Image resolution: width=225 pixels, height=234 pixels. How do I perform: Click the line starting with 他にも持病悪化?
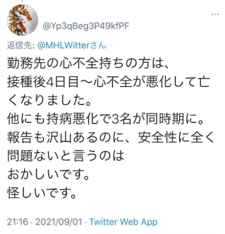105,119
